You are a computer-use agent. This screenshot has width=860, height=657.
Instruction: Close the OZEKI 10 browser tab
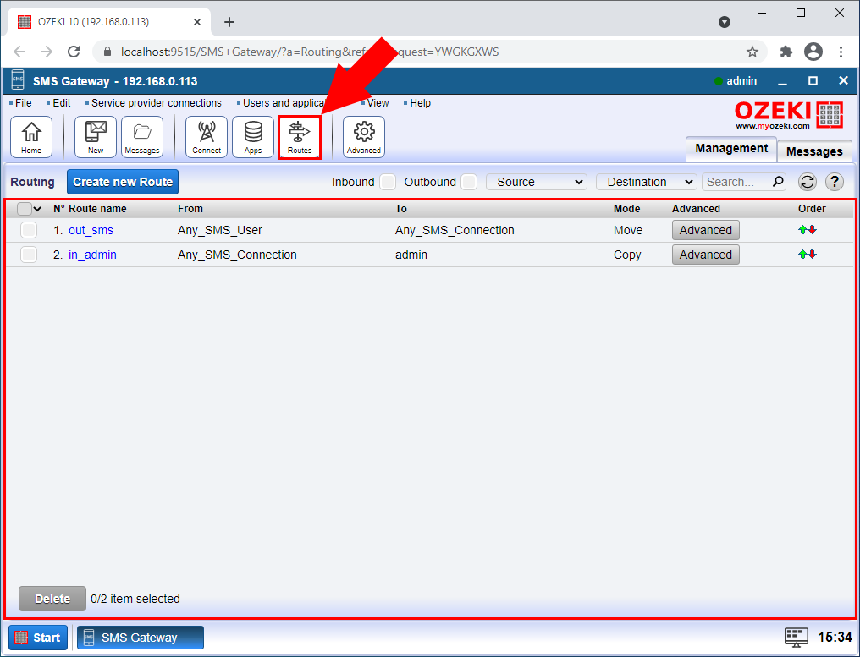pyautogui.click(x=197, y=22)
